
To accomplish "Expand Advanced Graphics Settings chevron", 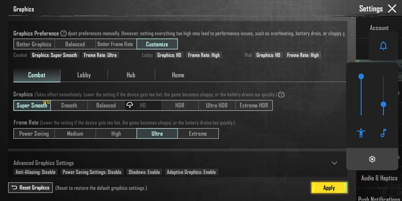I will 334,163.
